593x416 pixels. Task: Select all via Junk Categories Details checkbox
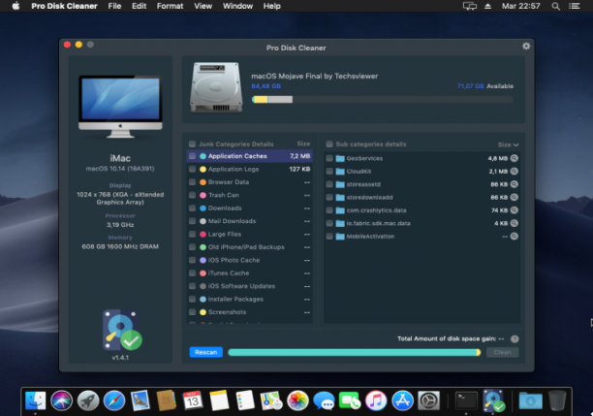point(192,144)
